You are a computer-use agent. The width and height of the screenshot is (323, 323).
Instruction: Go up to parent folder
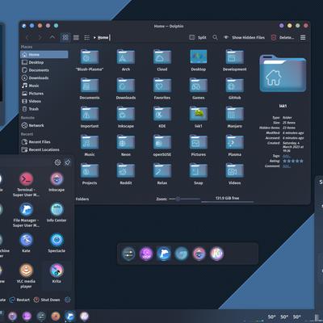coord(52,37)
